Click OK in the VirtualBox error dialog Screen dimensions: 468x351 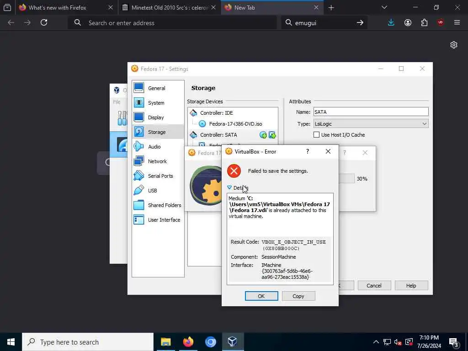click(x=261, y=296)
